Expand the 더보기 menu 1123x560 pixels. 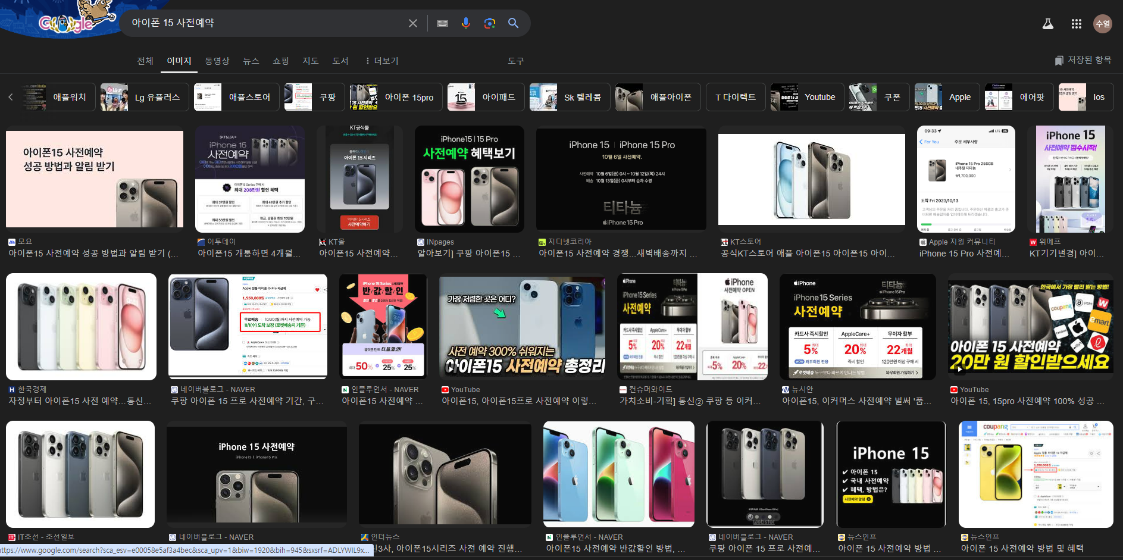(x=381, y=61)
